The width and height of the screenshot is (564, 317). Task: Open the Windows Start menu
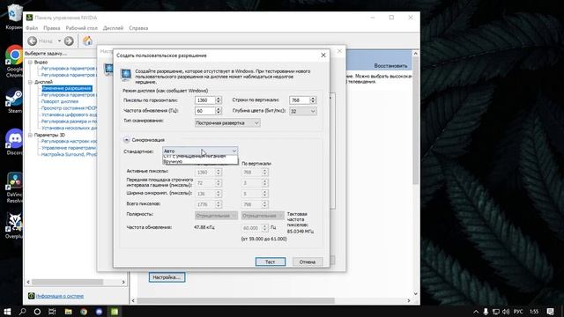(x=7, y=312)
